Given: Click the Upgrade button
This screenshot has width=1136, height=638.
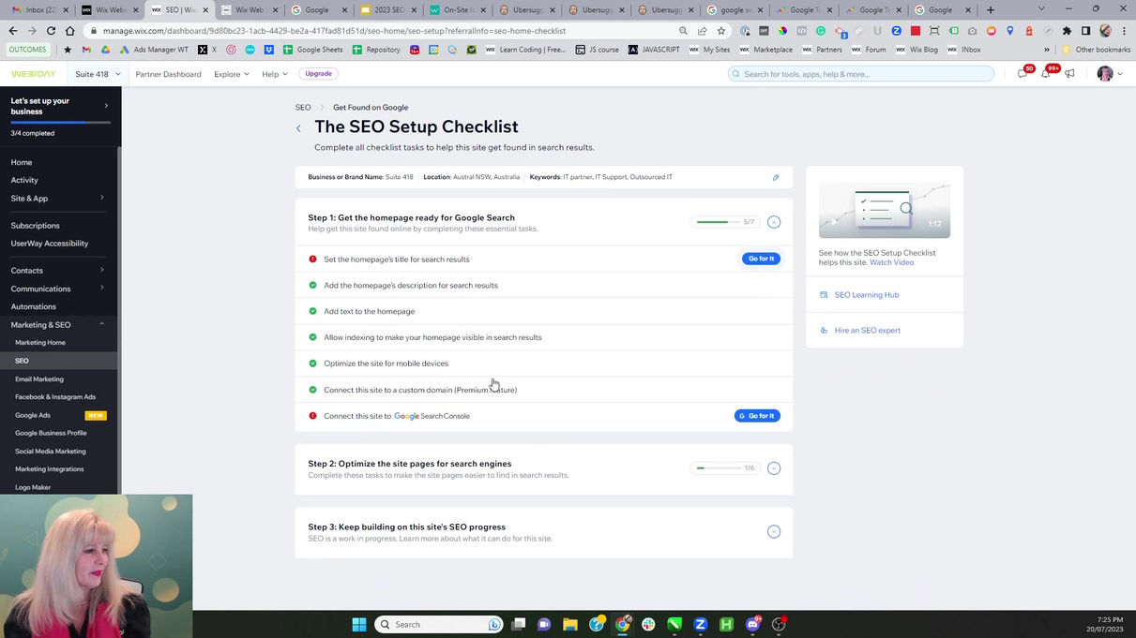Looking at the screenshot, I should (x=319, y=73).
